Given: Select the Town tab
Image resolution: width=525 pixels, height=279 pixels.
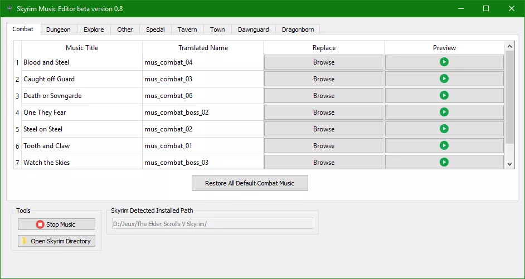Looking at the screenshot, I should click(x=217, y=30).
